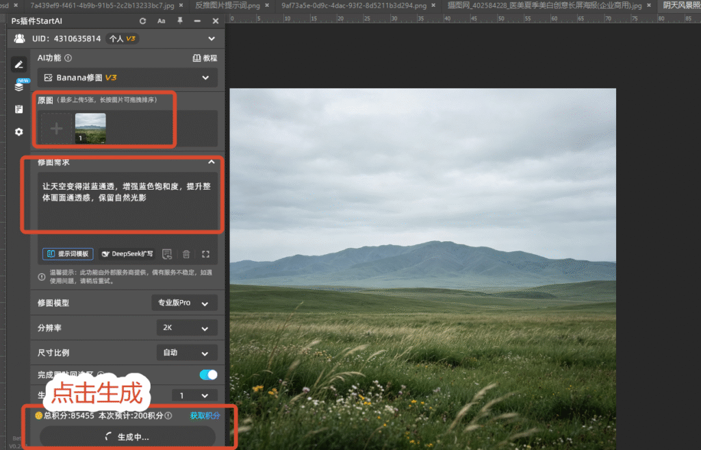Switch to 9af73a5e-0d9c png tab
Image resolution: width=701 pixels, height=450 pixels.
[354, 5]
